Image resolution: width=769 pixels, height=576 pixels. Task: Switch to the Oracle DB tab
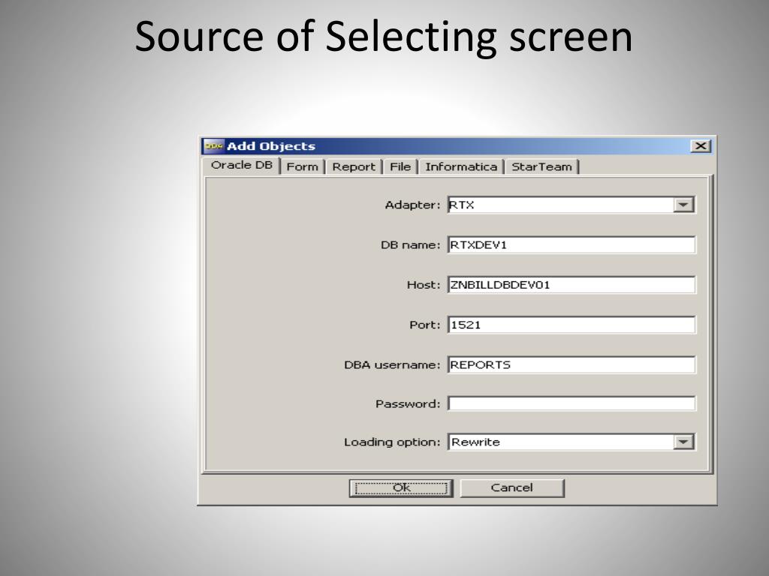pos(242,166)
